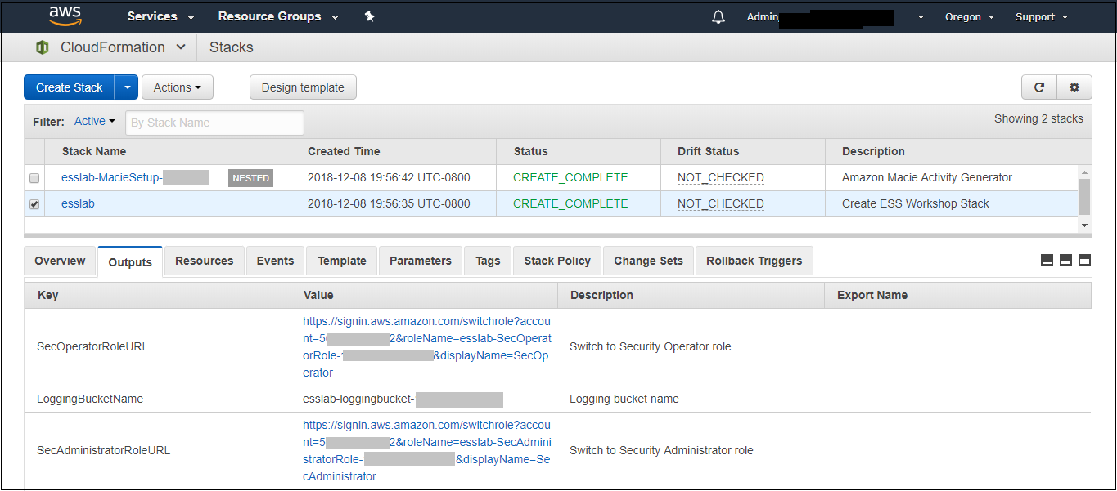Viewport: 1117px width, 491px height.
Task: Click 'Amazon Macie Activity Generator' description
Action: click(x=926, y=177)
